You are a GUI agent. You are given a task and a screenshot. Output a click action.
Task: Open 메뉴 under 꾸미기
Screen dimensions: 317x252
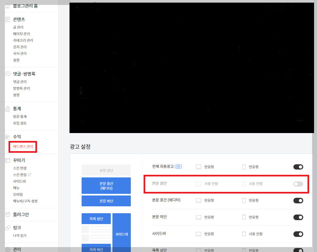click(16, 188)
